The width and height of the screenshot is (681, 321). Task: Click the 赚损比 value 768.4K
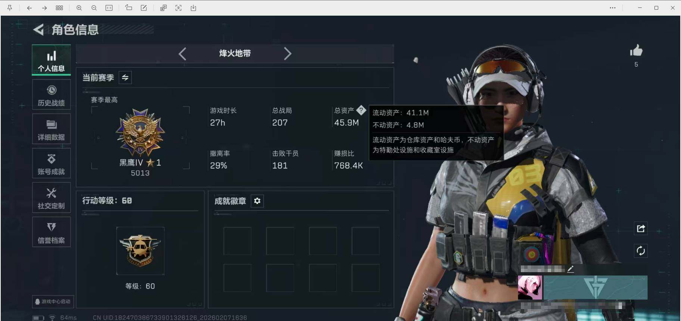coord(349,166)
